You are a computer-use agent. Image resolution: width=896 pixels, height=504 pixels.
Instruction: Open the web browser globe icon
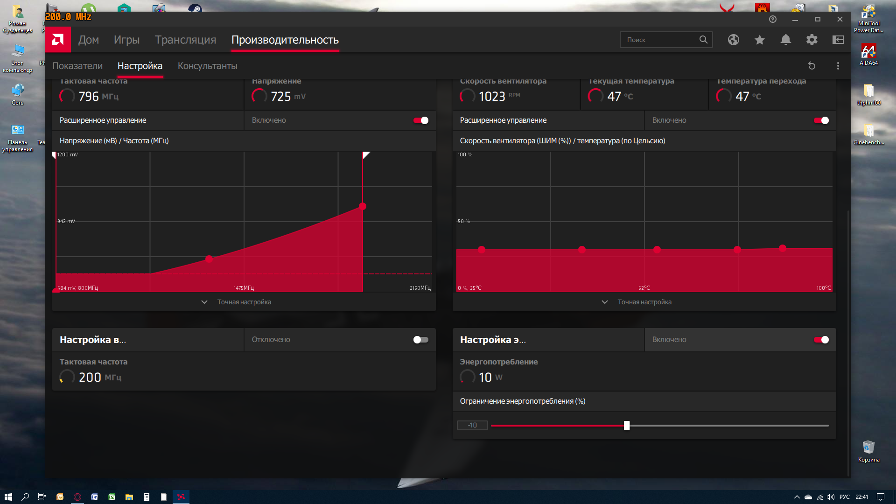(x=733, y=40)
